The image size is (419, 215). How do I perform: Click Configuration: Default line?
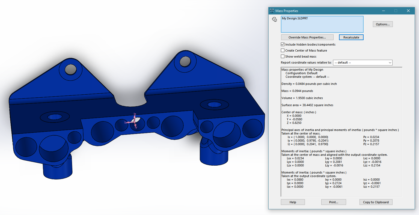click(x=301, y=73)
